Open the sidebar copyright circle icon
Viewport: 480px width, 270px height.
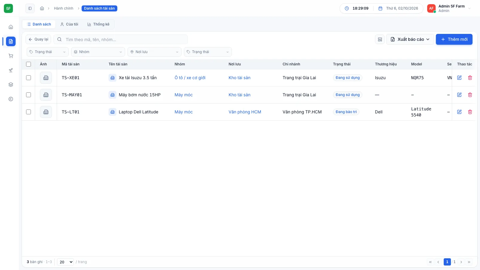pyautogui.click(x=11, y=99)
